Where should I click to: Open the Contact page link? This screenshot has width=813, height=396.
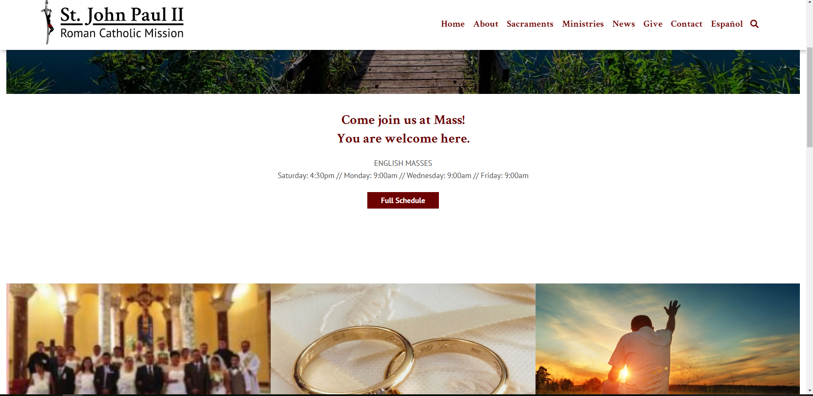686,24
